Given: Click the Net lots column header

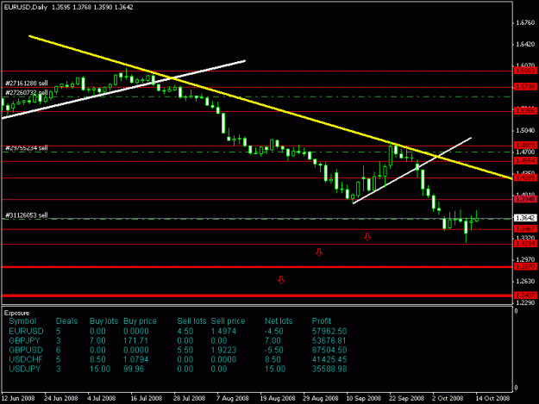Looking at the screenshot, I should pos(279,321).
